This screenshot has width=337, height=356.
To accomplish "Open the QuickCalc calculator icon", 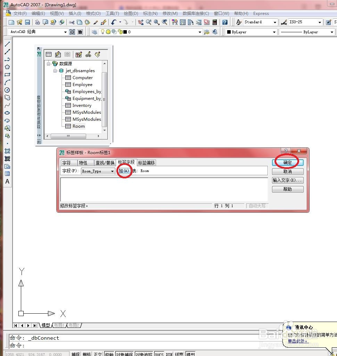I will click(x=215, y=22).
